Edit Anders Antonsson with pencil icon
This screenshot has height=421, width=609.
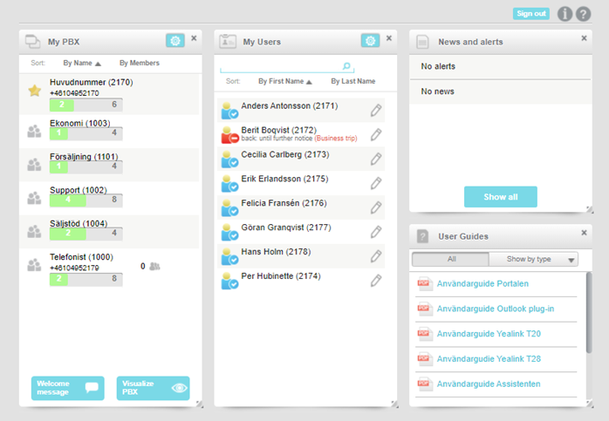pos(375,111)
